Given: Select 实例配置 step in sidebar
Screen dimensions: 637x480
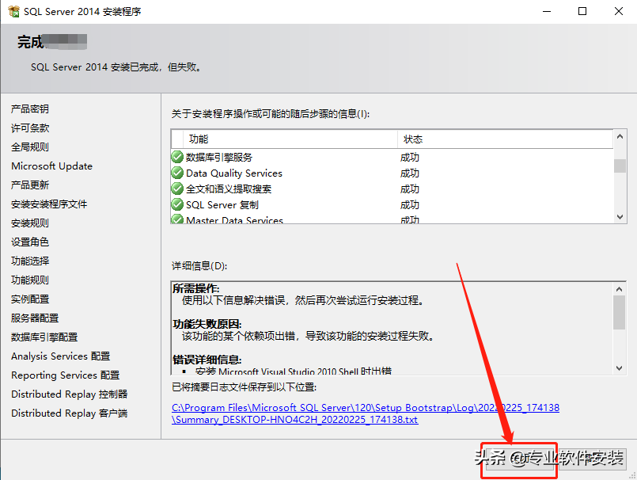Looking at the screenshot, I should [30, 299].
